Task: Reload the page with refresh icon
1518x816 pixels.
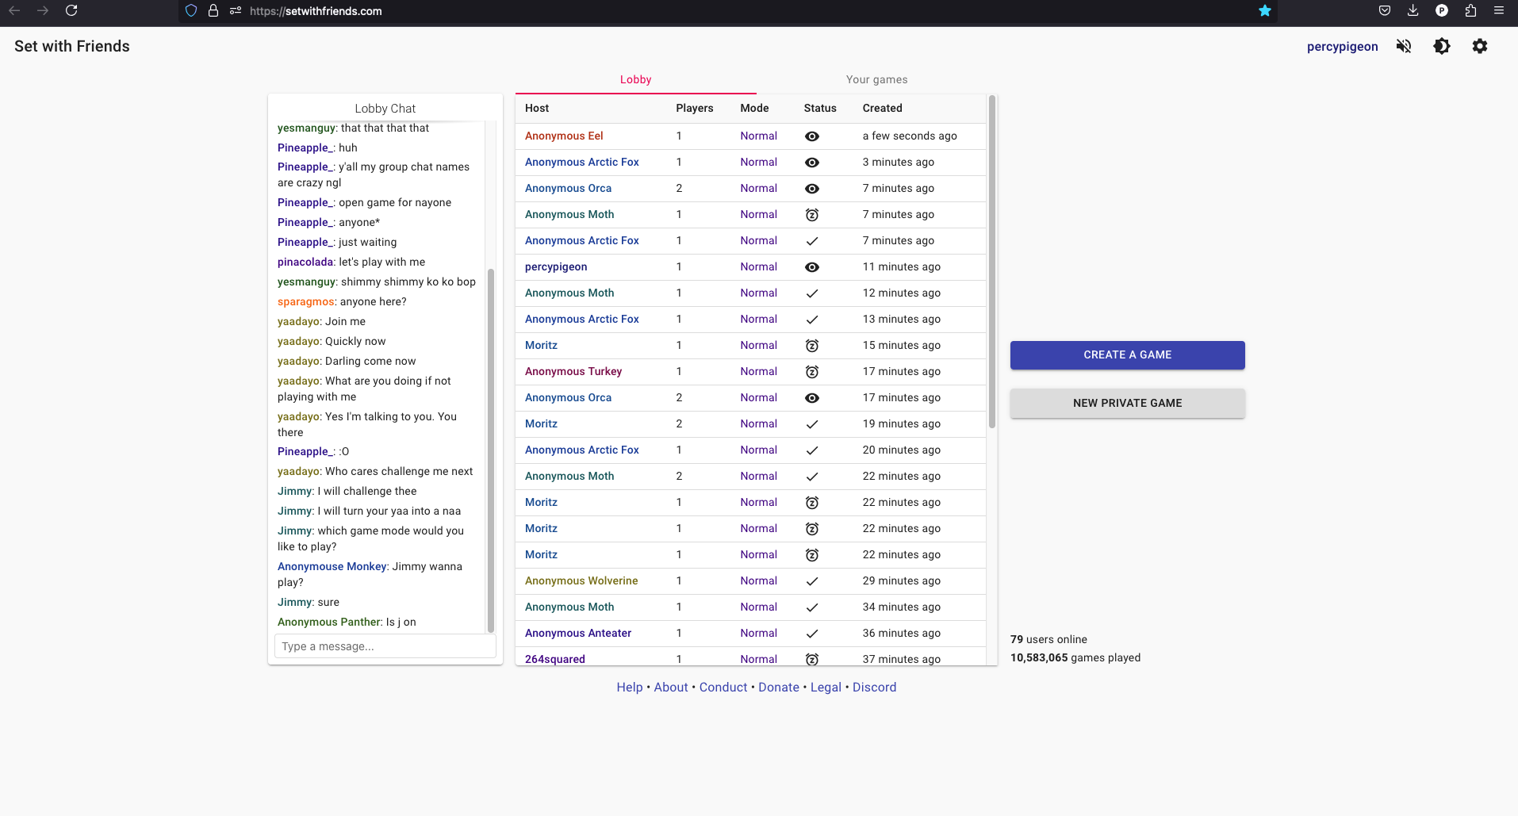Action: (x=71, y=11)
